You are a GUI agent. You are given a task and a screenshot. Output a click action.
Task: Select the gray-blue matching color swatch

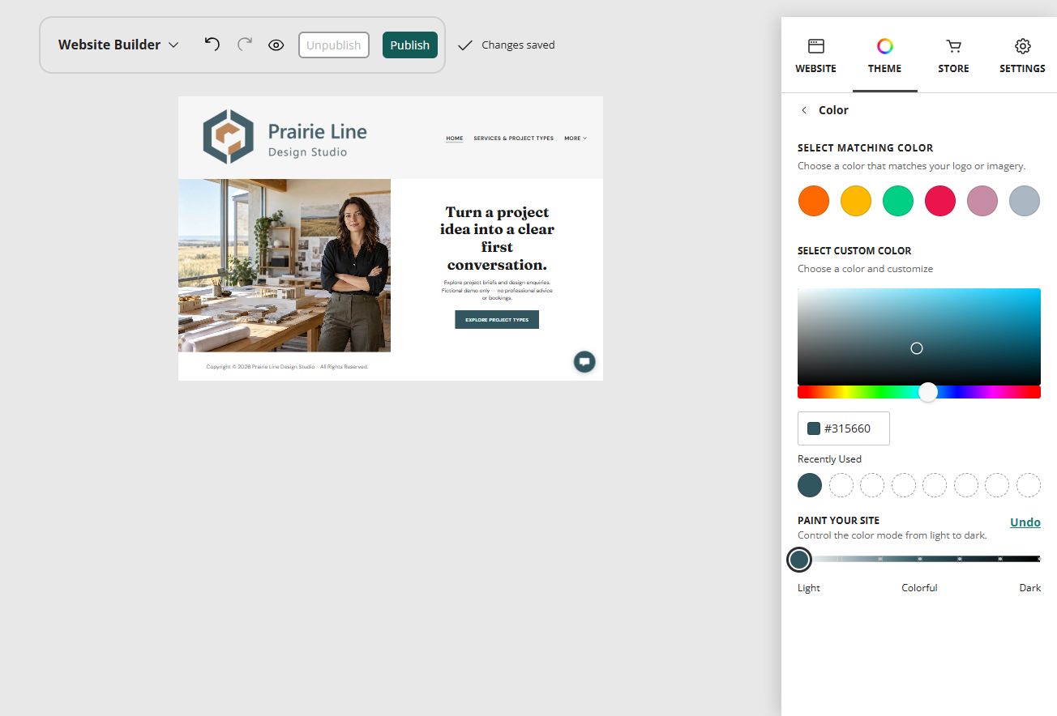(1025, 201)
